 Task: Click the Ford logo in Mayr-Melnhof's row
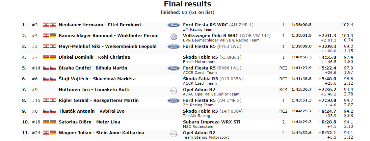click(173, 47)
